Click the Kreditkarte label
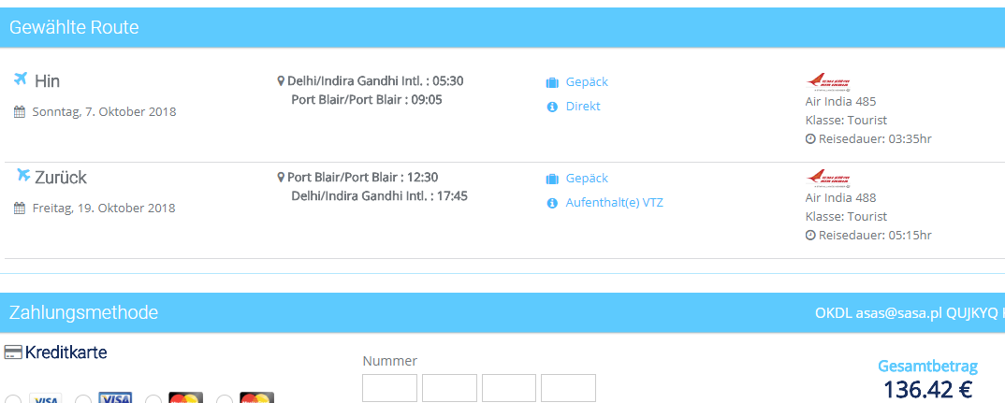1005x403 pixels. (x=66, y=353)
